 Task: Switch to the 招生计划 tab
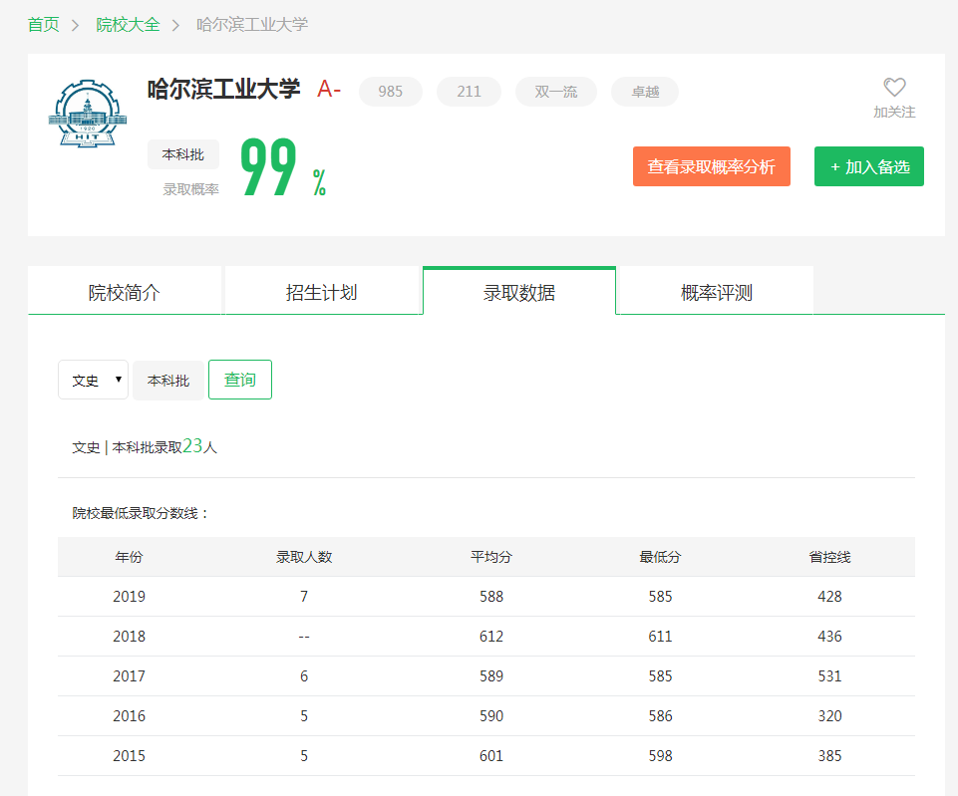321,292
